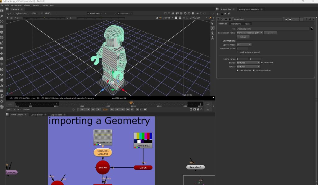
Task: Open the rgba channel layer dropdown in Viewer1
Action: (x=11, y=14)
